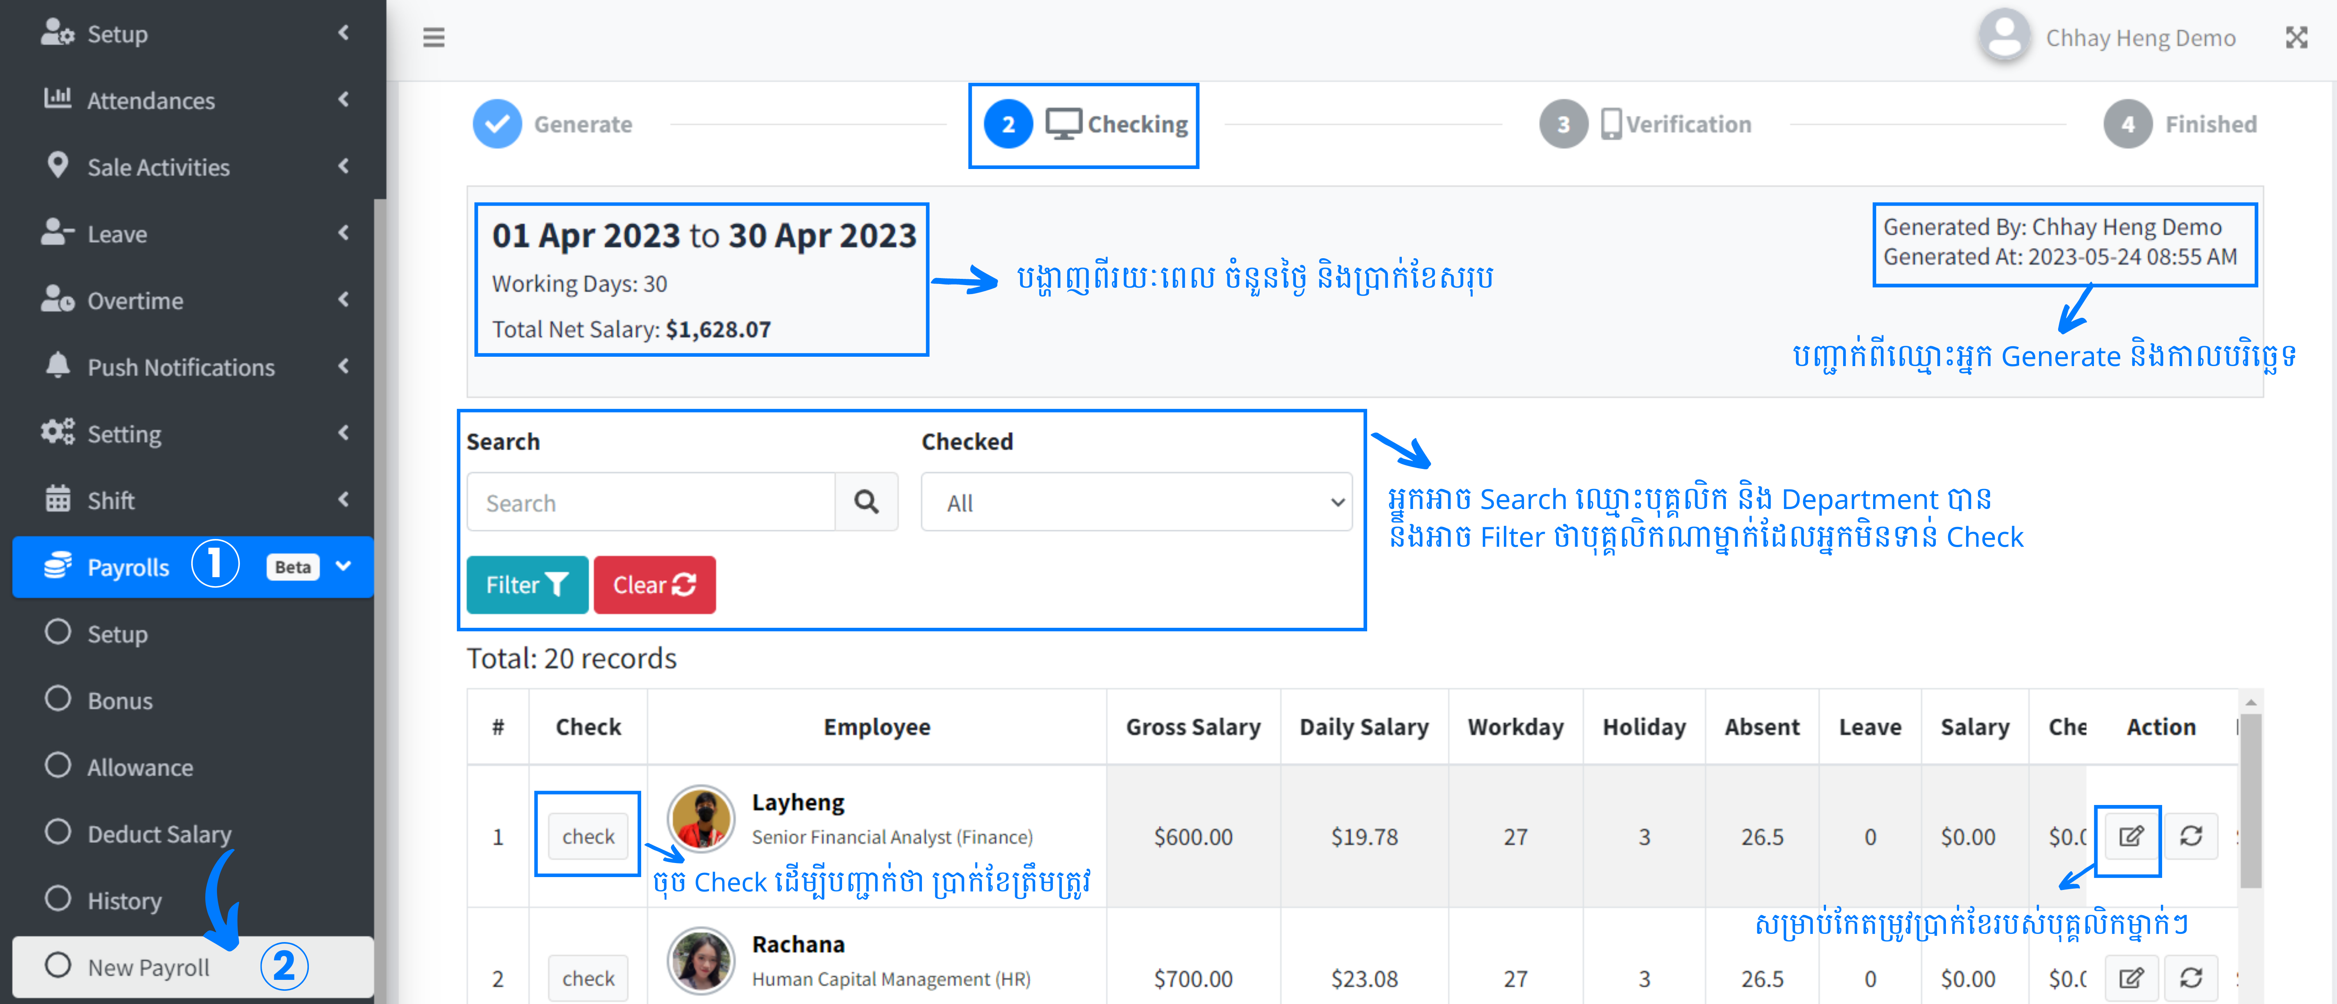This screenshot has width=2337, height=1004.
Task: Click the refresh icon for Layheng
Action: pos(2191,835)
